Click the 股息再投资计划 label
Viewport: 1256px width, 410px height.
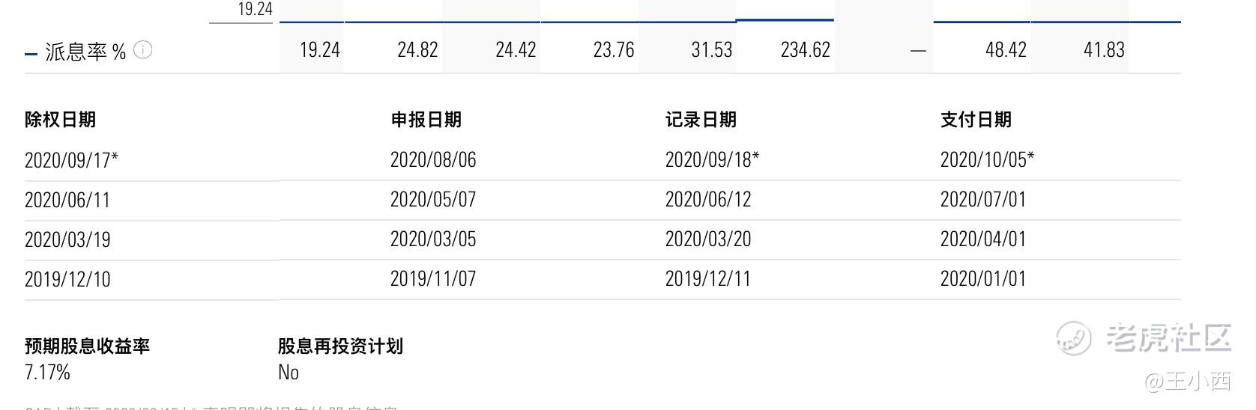pyautogui.click(x=340, y=346)
